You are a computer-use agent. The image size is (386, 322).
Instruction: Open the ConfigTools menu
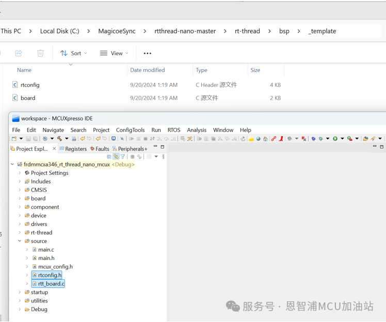130,130
